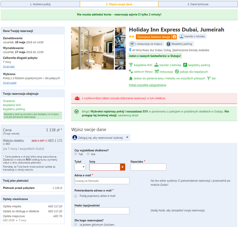This screenshot has height=227, width=238.
Task: Click the gold star rating
Action: pos(131,37)
